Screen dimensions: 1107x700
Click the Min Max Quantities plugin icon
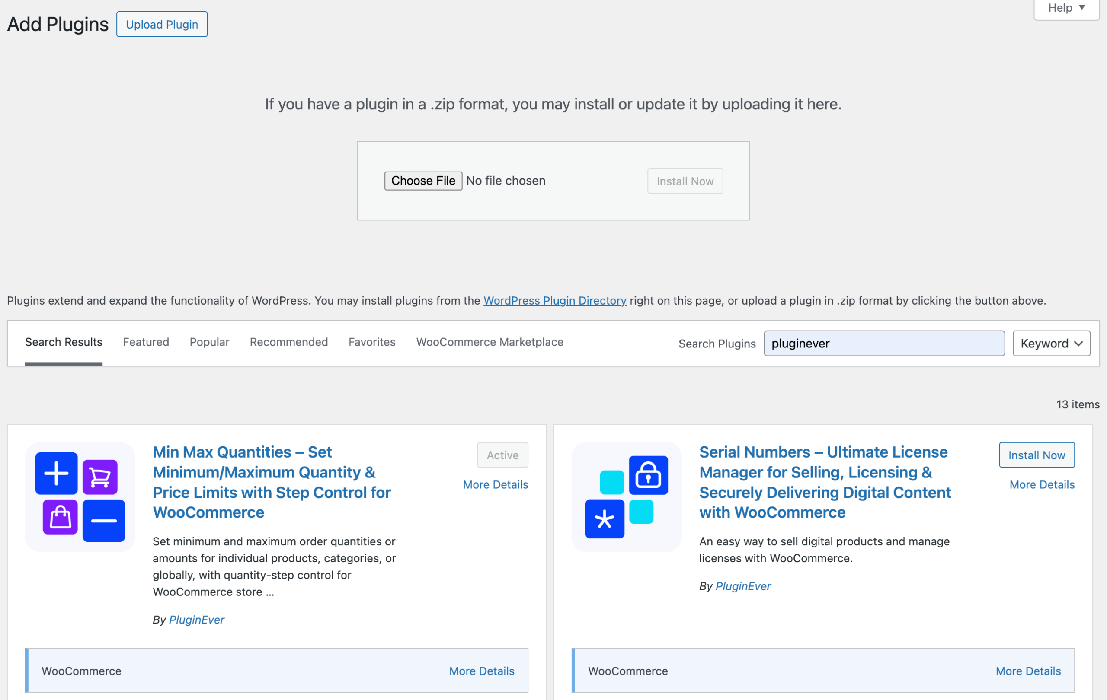pos(80,496)
